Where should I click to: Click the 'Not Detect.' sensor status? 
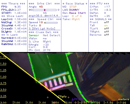tap(52, 35)
